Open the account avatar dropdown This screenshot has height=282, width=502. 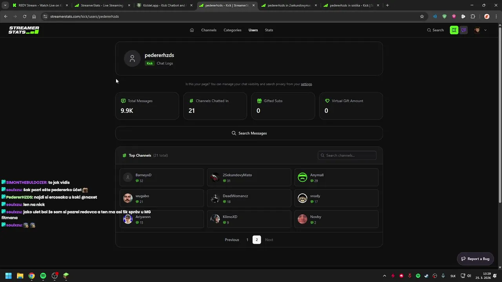[x=480, y=30]
